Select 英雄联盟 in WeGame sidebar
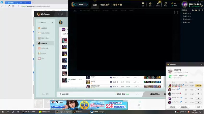The width and height of the screenshot is (204, 114). pos(45,43)
